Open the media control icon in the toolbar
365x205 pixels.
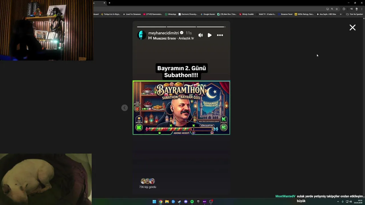[351, 9]
